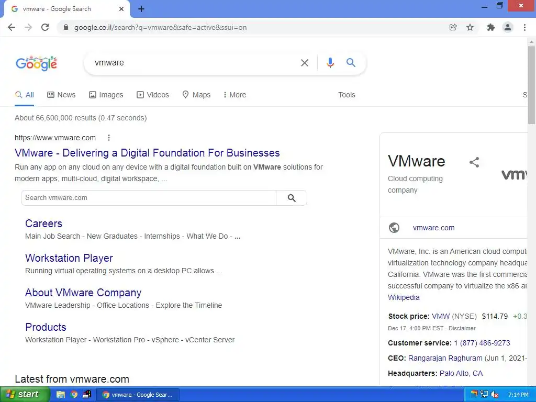Screen dimensions: 536x402
Task: Click the address bar URL
Action: (160, 27)
